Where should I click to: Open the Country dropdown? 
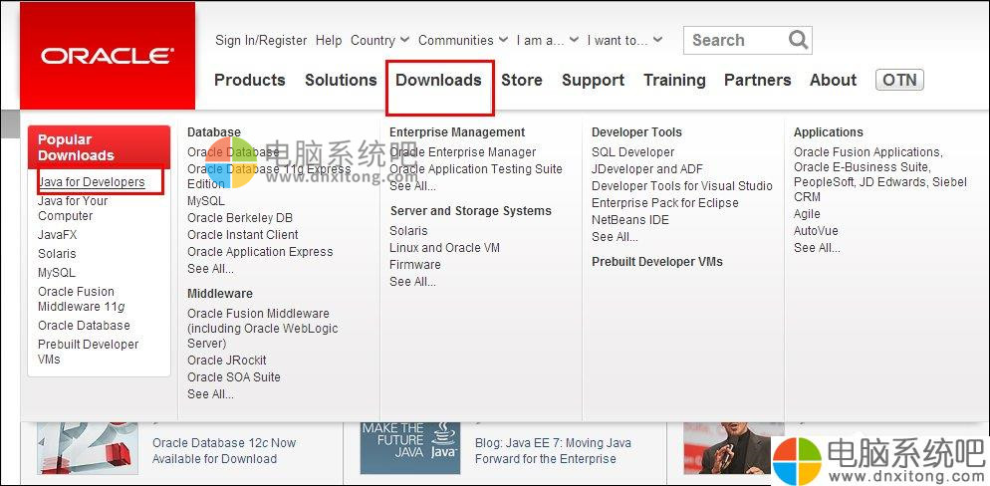point(379,41)
